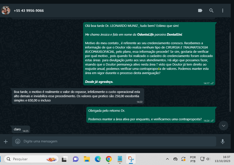Viewport: 234px width, 165px height.
Task: Click the read receipt ticks on the 14:17 message
Action: tap(212, 83)
